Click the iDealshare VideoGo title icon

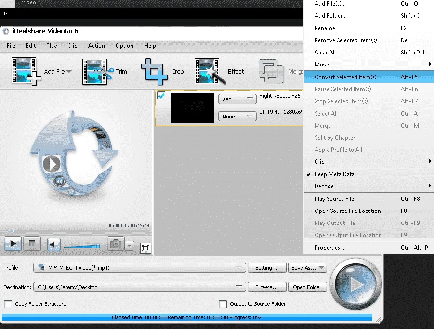coord(6,31)
